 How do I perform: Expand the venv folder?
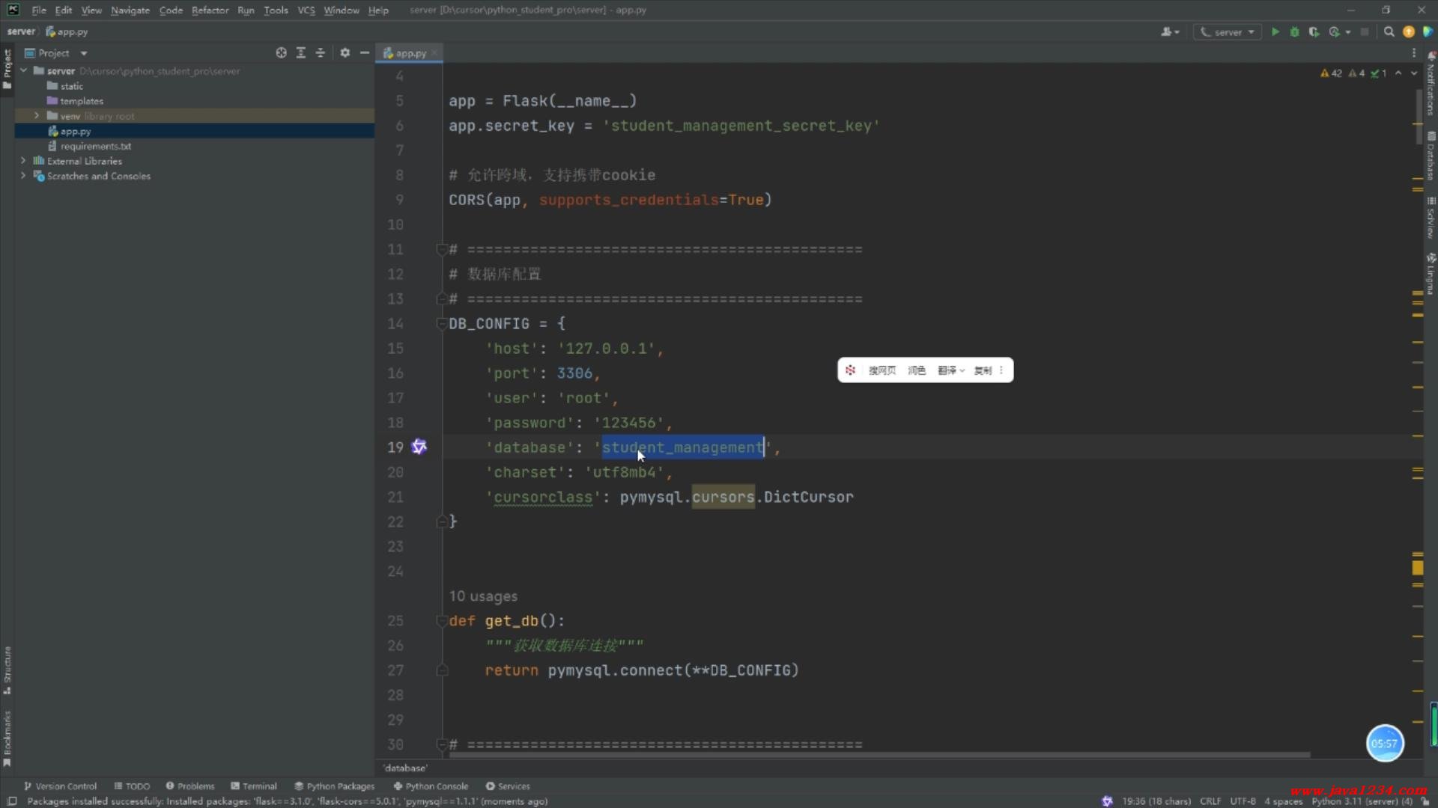click(x=36, y=116)
